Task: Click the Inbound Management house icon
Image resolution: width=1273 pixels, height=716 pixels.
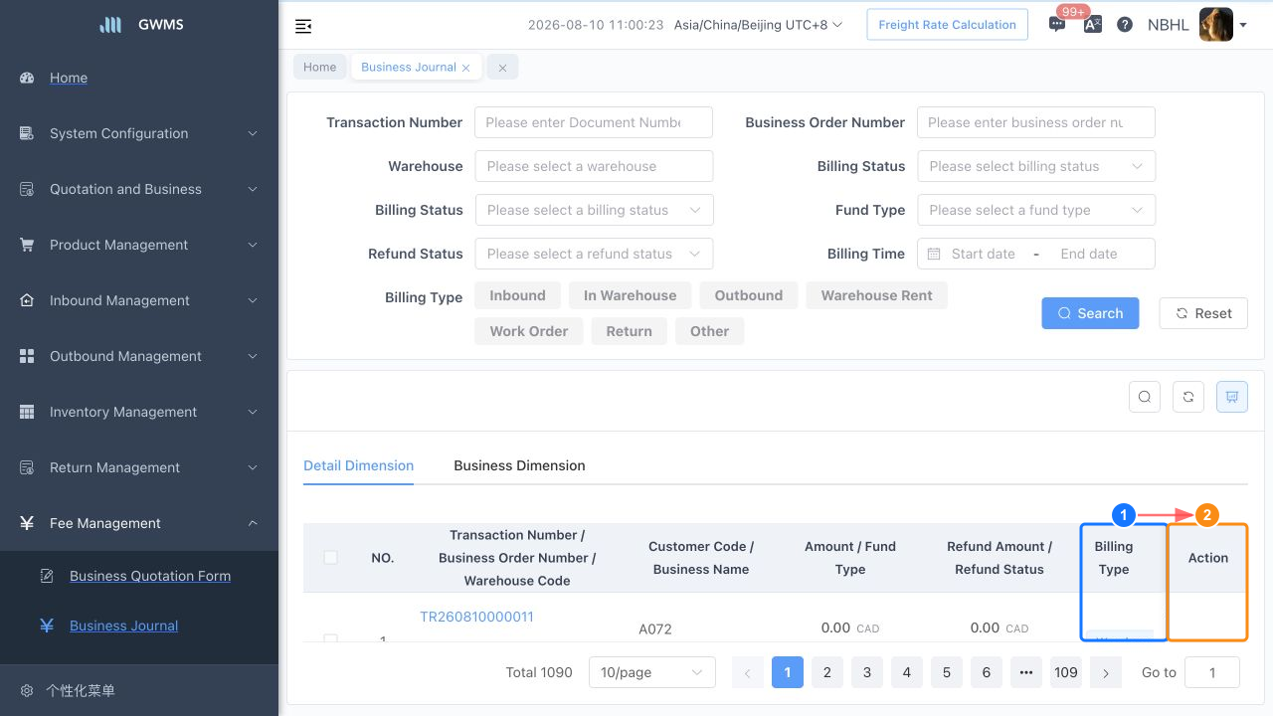Action: point(27,300)
